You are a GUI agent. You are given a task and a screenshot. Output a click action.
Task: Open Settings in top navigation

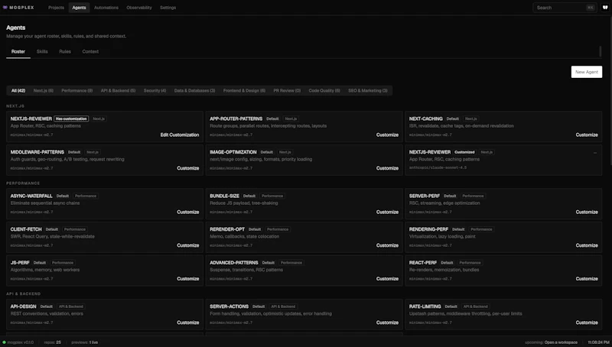coord(168,8)
